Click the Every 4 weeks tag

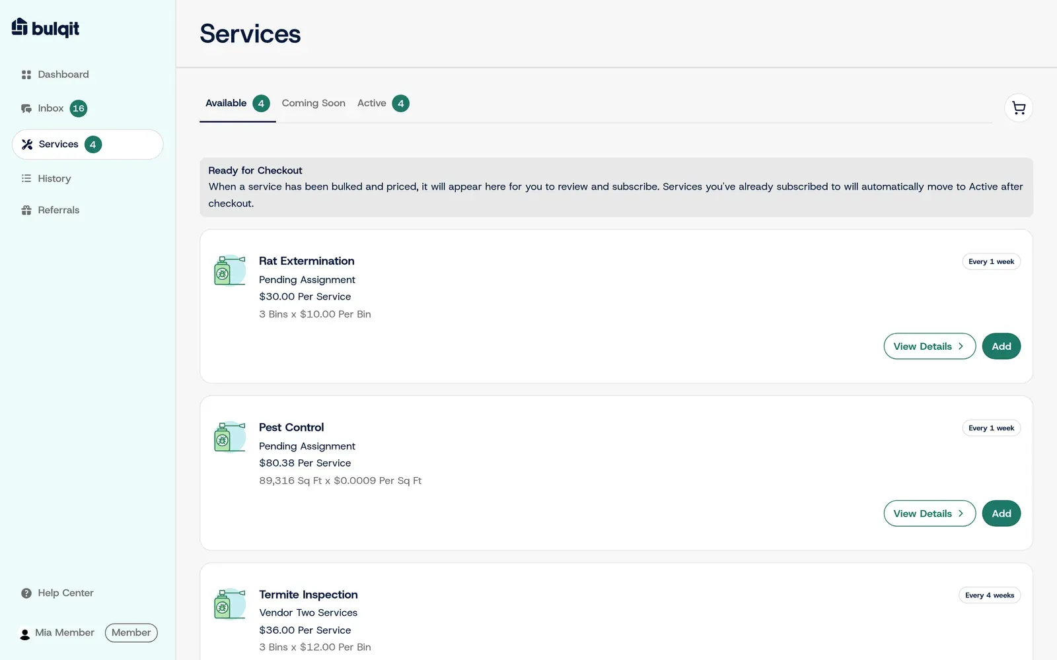pos(990,595)
